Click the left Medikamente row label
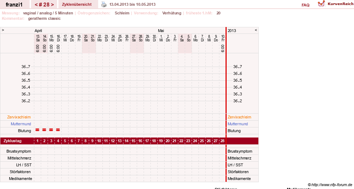354x189 pixels. [x=21, y=179]
